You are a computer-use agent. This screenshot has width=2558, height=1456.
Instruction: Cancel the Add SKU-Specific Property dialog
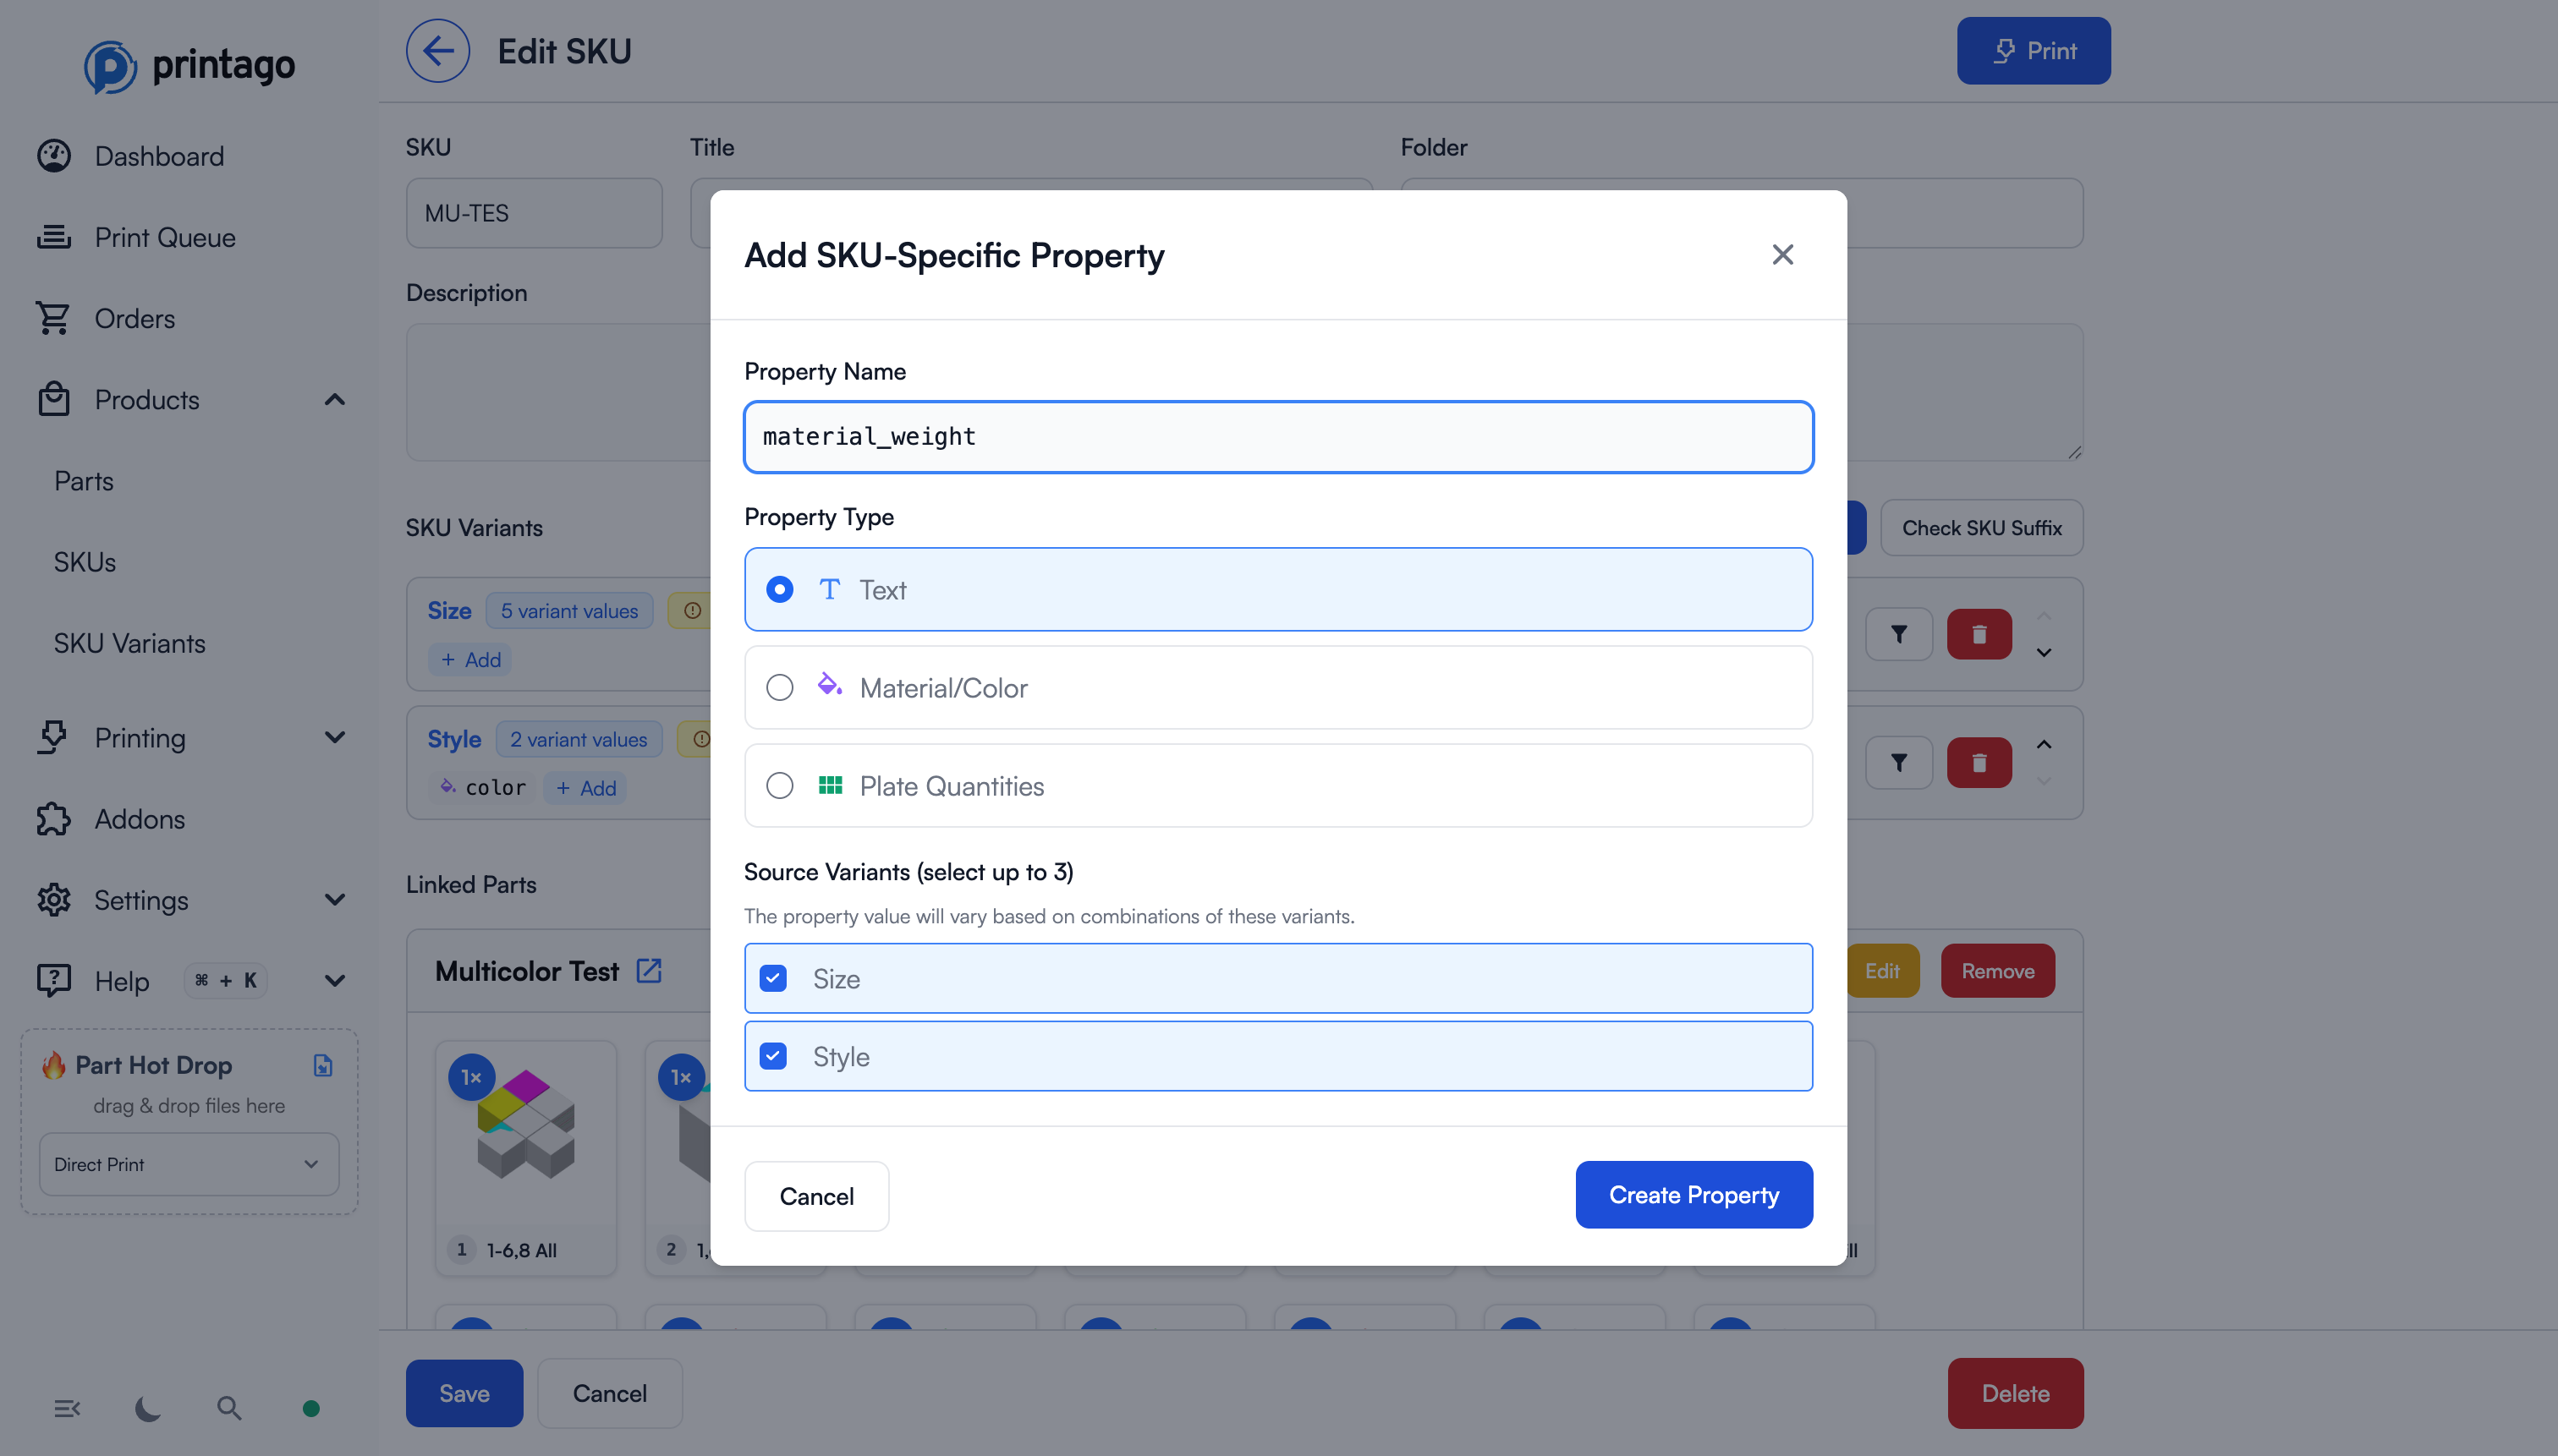[x=815, y=1196]
